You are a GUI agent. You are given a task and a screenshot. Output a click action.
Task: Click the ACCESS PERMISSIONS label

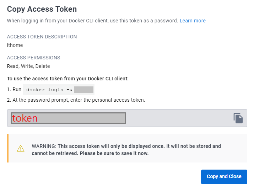[34, 58]
